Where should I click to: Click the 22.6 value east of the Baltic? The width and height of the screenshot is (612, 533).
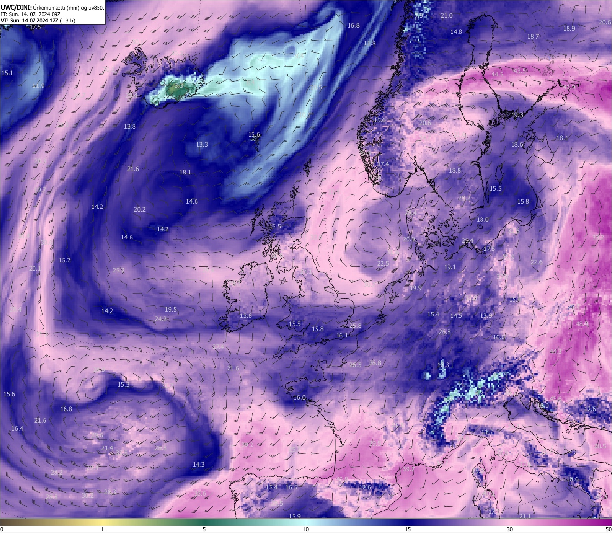(x=537, y=262)
